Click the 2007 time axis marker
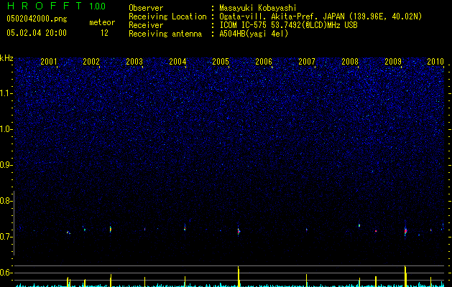The height and width of the screenshot is (287, 452). tap(307, 61)
